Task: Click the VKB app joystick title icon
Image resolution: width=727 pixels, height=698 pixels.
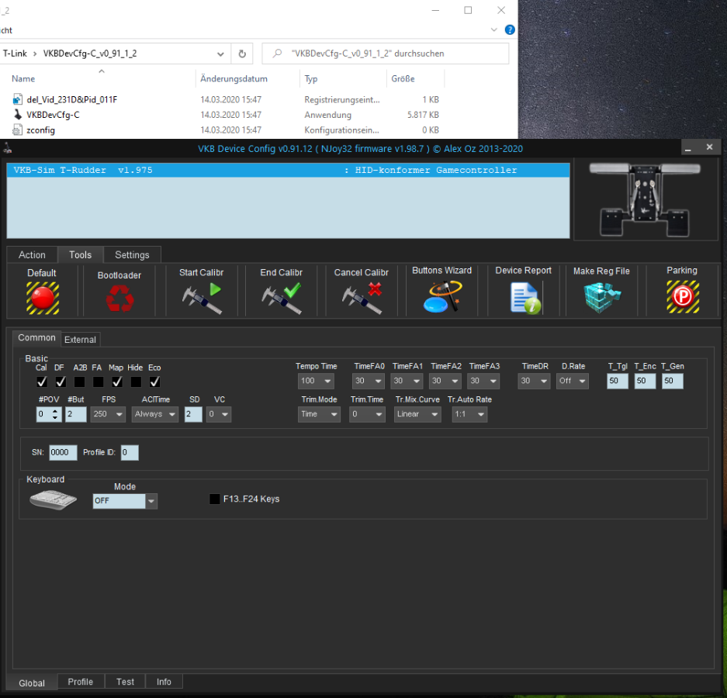Action: coord(8,149)
